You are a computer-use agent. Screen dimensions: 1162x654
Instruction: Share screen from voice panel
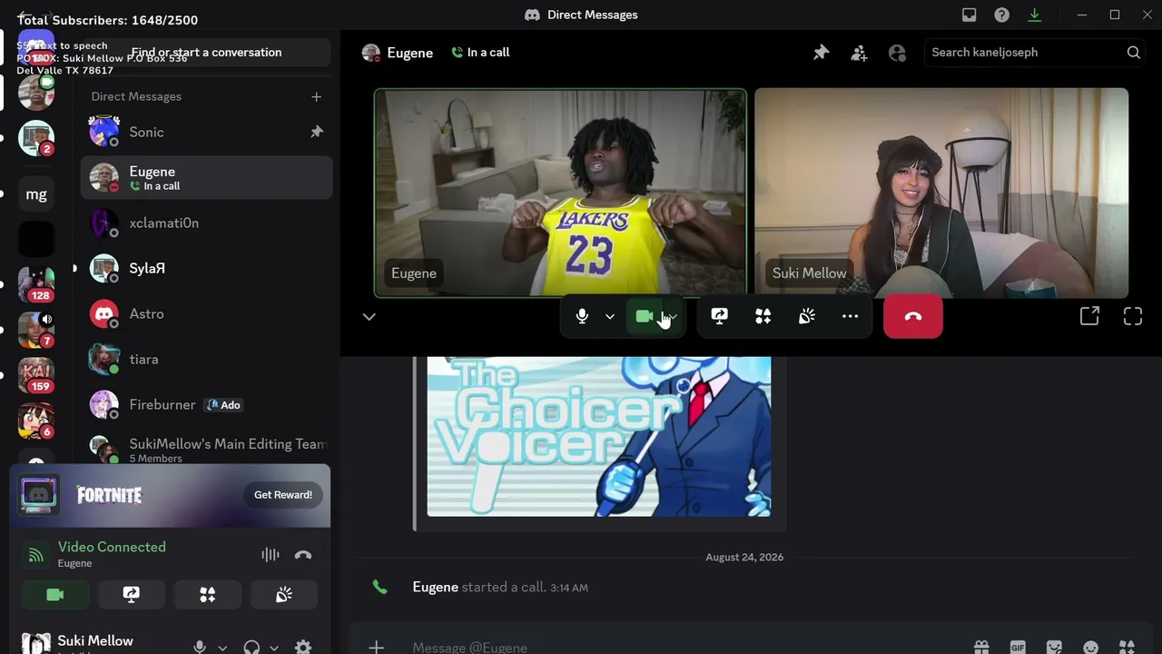[132, 595]
